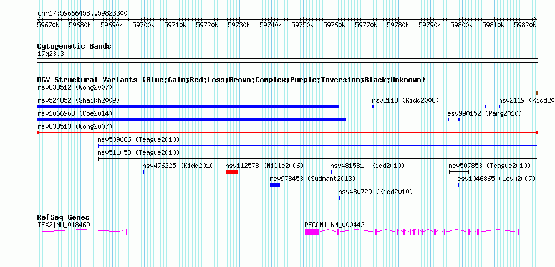Open the nsv833512 (Wong2007) label
Image resolution: width=555 pixels, height=267 pixels.
[75, 87]
